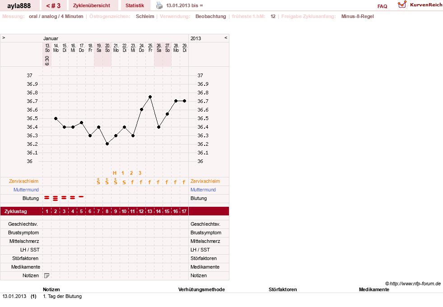Open the KurvenReich logo link
443x307 pixels.
point(420,5)
